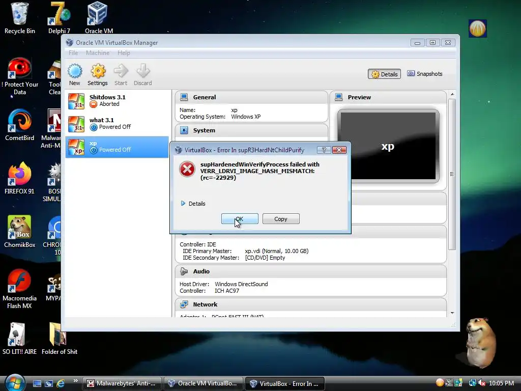Click the xp.vdi hard disk entry
Image resolution: width=521 pixels, height=391 pixels.
tap(276, 251)
